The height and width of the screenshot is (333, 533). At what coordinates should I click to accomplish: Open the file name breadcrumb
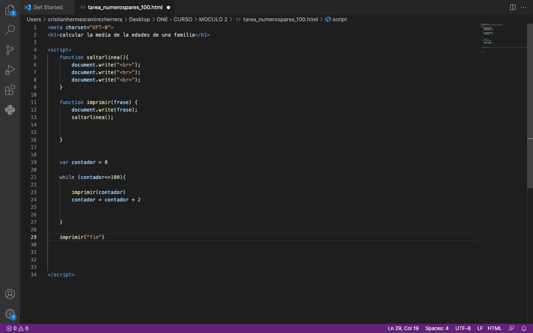276,19
